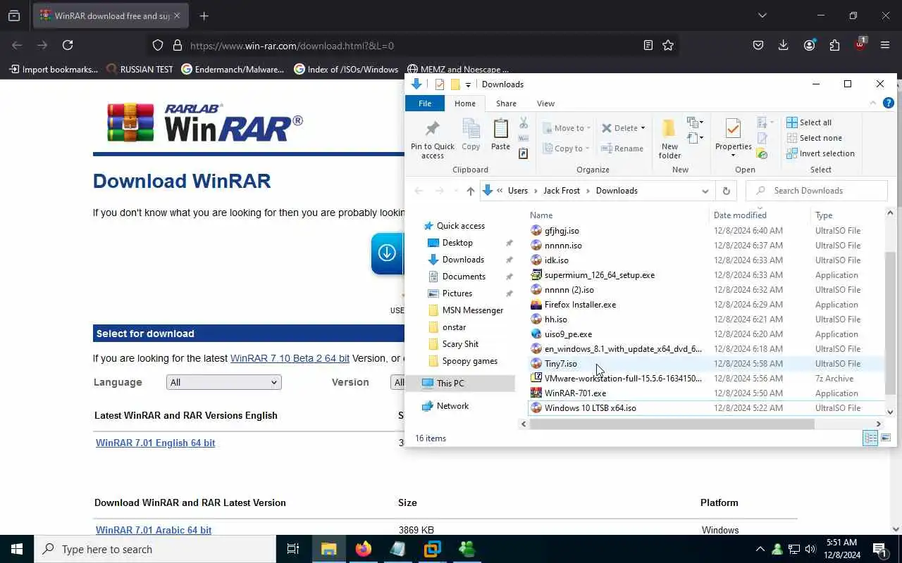Click the Windows taskbar search box
The height and width of the screenshot is (563, 902).
pyautogui.click(x=155, y=549)
